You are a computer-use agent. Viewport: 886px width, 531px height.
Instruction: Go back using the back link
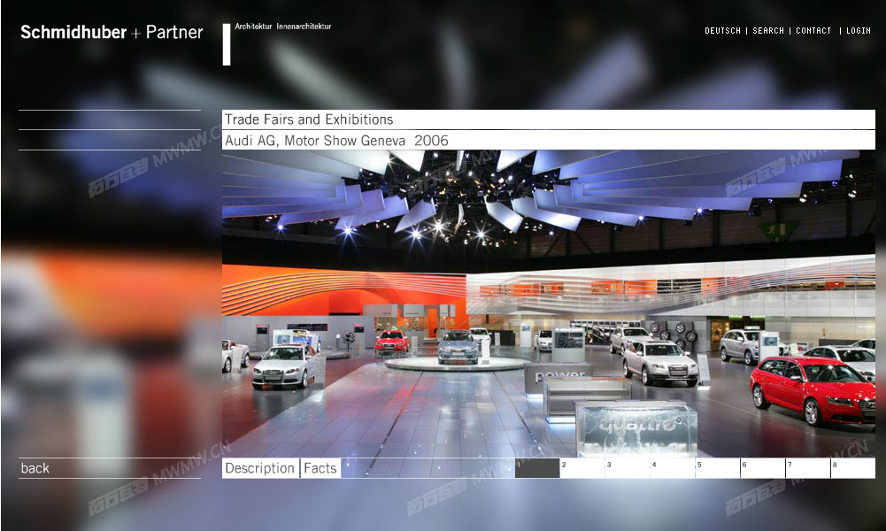coord(35,468)
